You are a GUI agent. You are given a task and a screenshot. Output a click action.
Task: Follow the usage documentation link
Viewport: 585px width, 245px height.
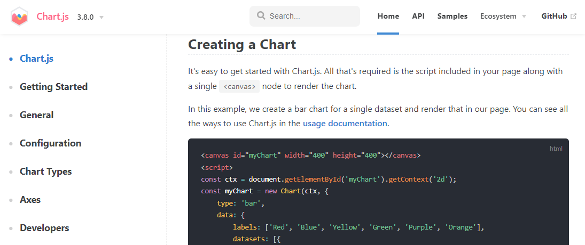(x=345, y=124)
